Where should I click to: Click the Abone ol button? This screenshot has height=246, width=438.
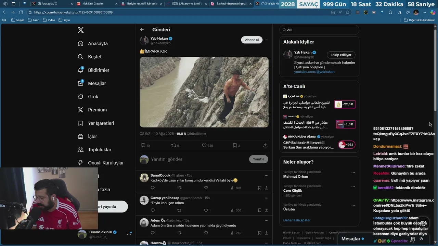tap(252, 40)
